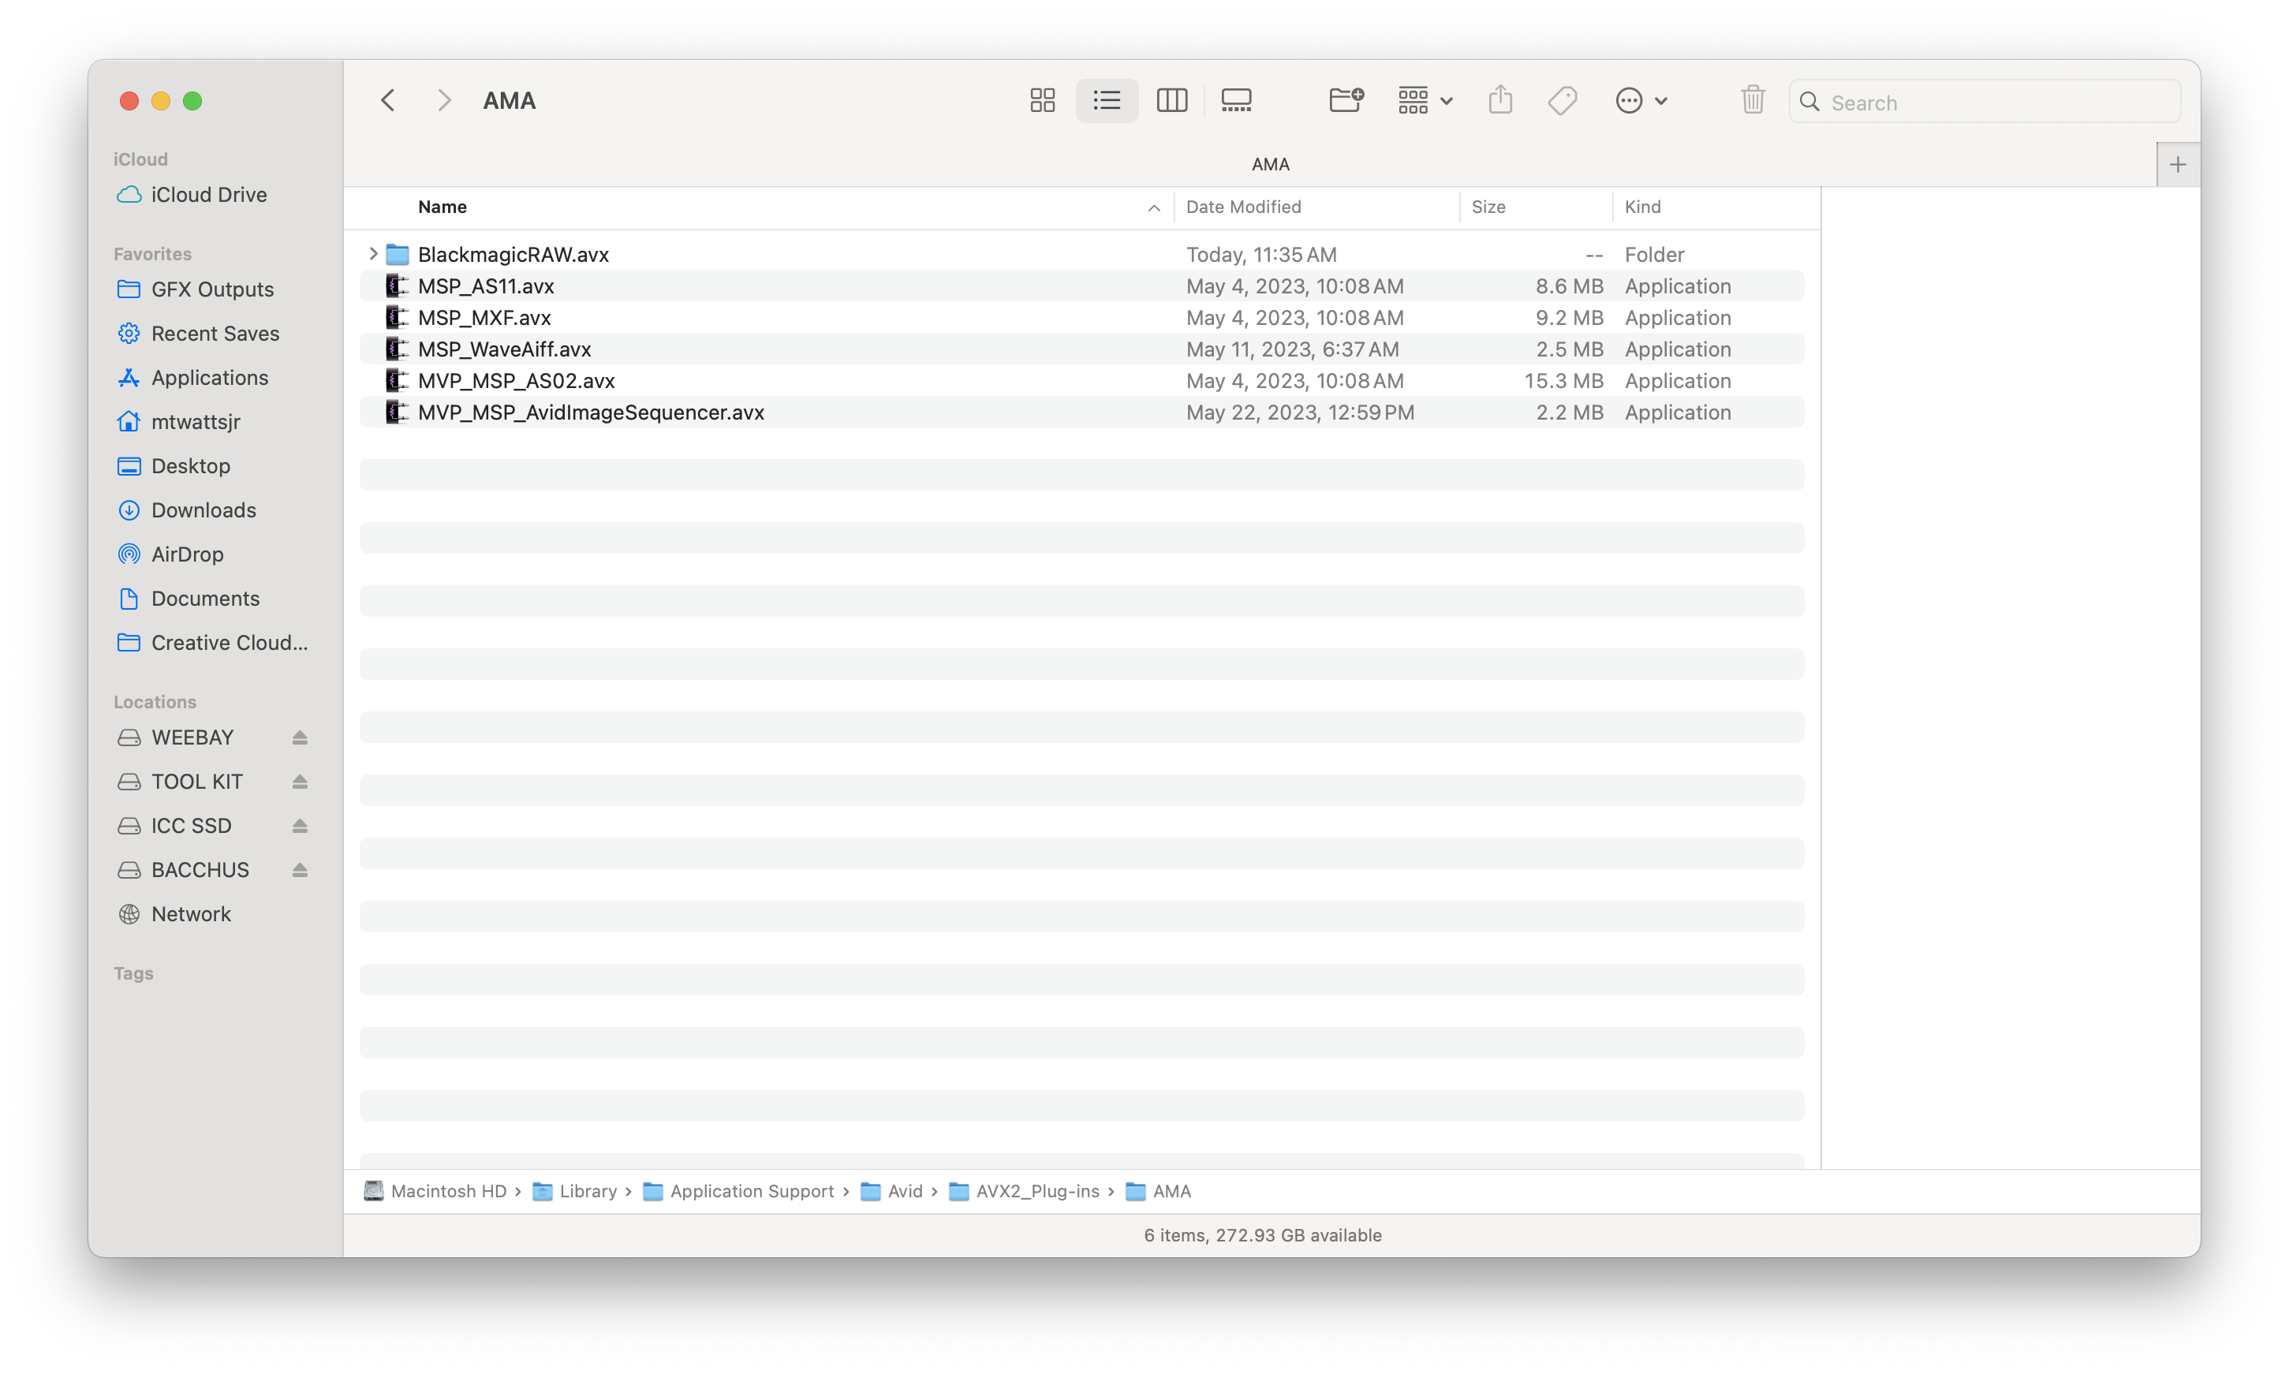The image size is (2289, 1374).
Task: Click the Share toolbar icon
Action: pyautogui.click(x=1500, y=100)
